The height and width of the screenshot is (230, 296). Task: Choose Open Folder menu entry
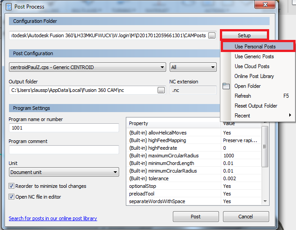pyautogui.click(x=257, y=86)
